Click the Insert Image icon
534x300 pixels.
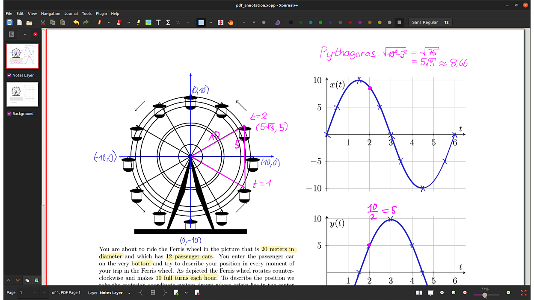pos(148,23)
